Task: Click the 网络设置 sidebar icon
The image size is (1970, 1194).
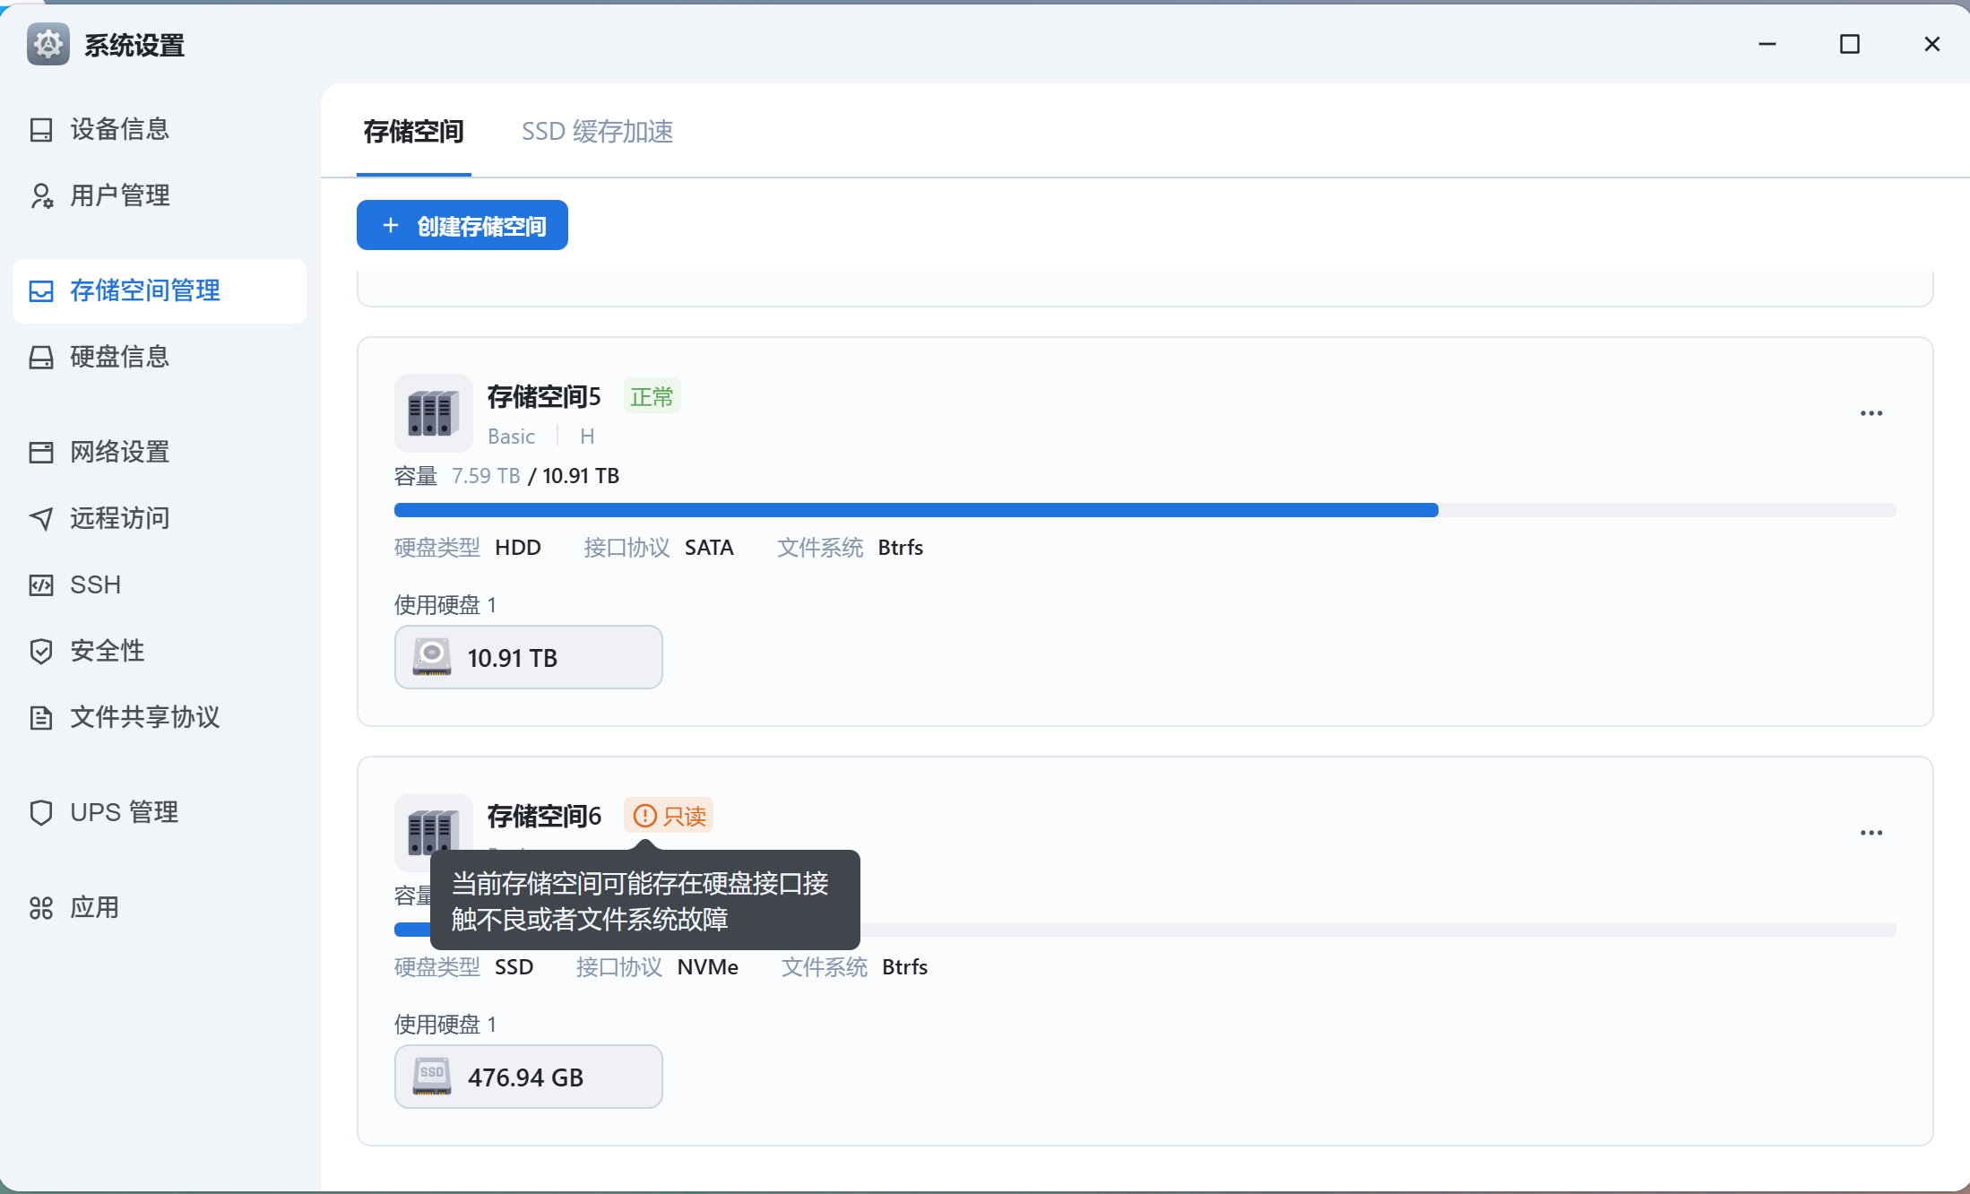Action: [x=41, y=453]
